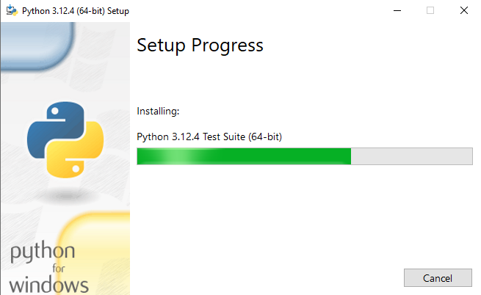Viewport: 481px width, 295px height.
Task: Click the yellow snake of Python logo
Action: (x=76, y=150)
